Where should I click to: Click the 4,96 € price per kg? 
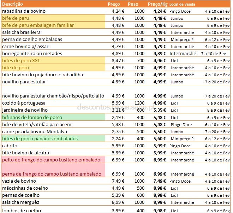(160, 61)
